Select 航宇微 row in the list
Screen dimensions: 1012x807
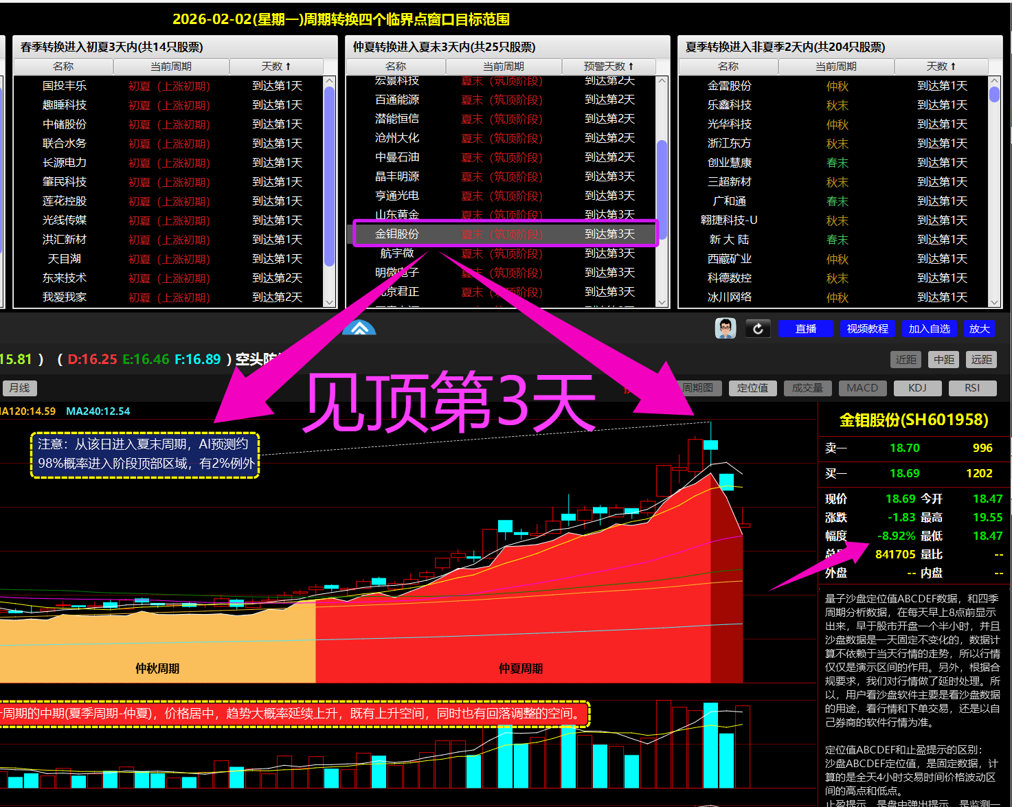tap(397, 253)
